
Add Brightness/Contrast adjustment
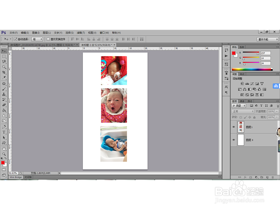pos(242,84)
